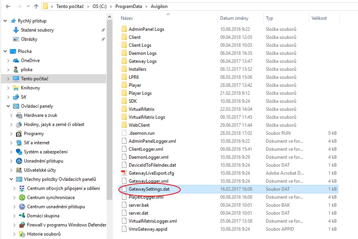Select Knihovny in the navigation tree

31,88
